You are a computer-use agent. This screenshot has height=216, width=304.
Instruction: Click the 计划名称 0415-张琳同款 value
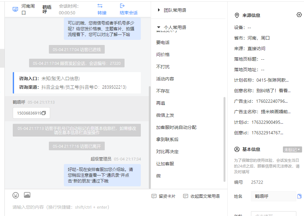(272, 80)
